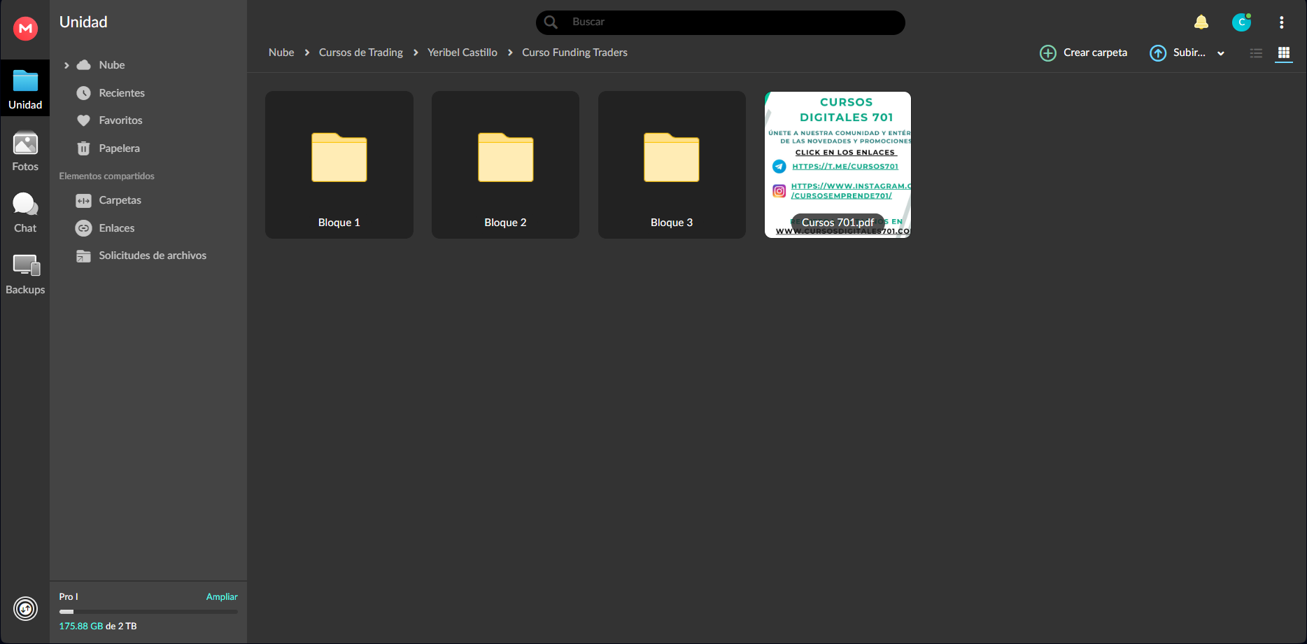This screenshot has width=1307, height=644.
Task: Go to Nube in breadcrumb
Action: click(281, 52)
